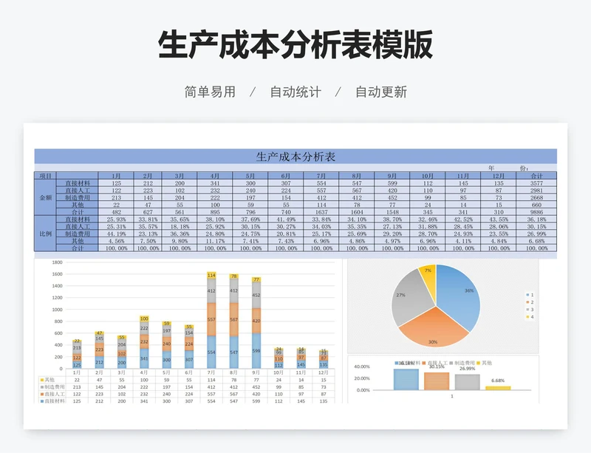This screenshot has width=591, height=453.
Task: Select the 11月 ratio cell 42.52%
Action: [x=463, y=219]
